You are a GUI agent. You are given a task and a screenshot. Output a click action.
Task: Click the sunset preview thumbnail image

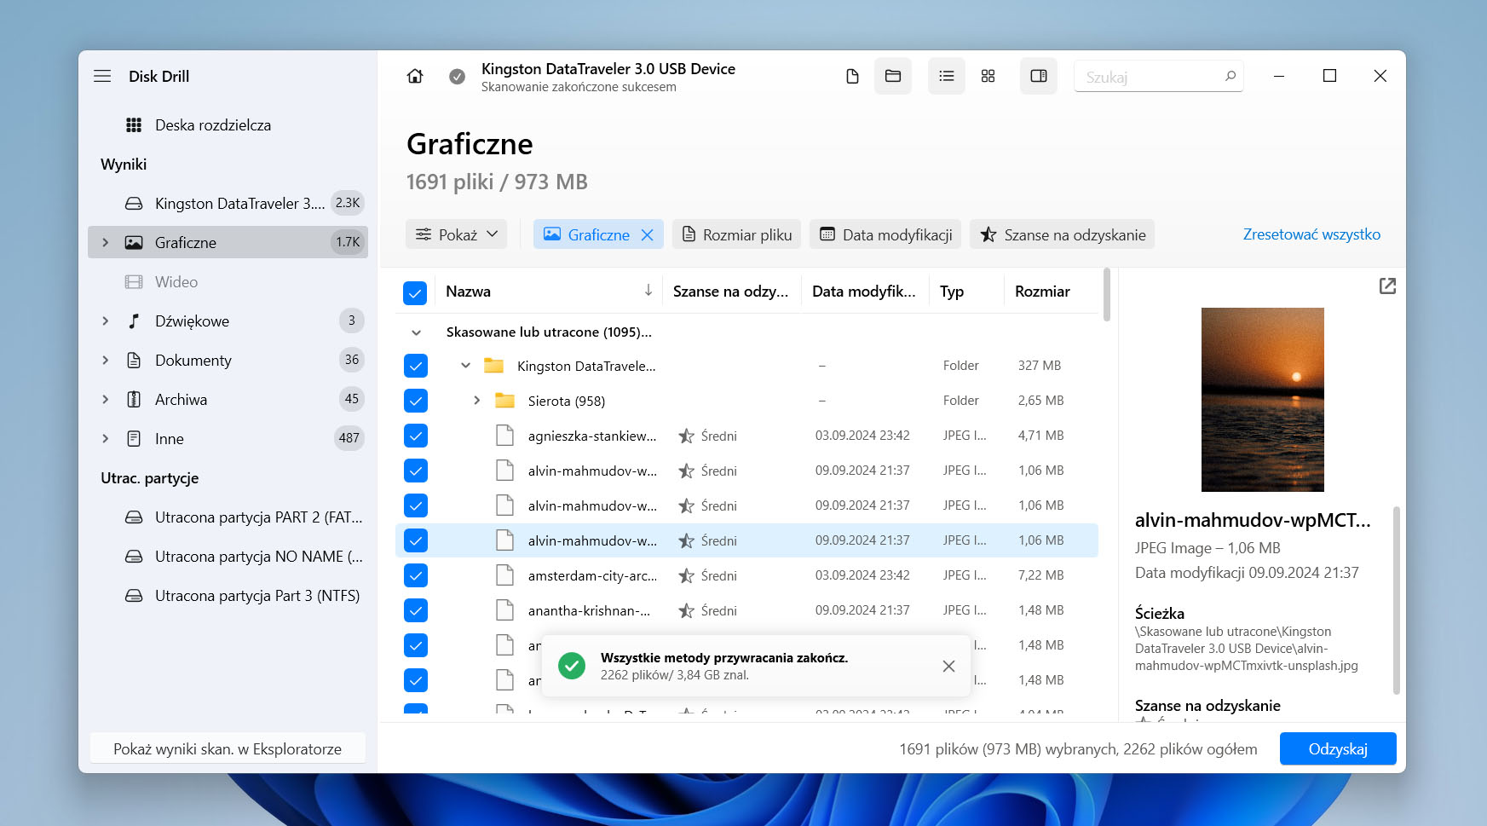pyautogui.click(x=1262, y=400)
